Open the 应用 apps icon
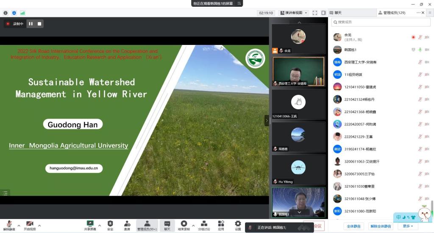 click(x=221, y=225)
